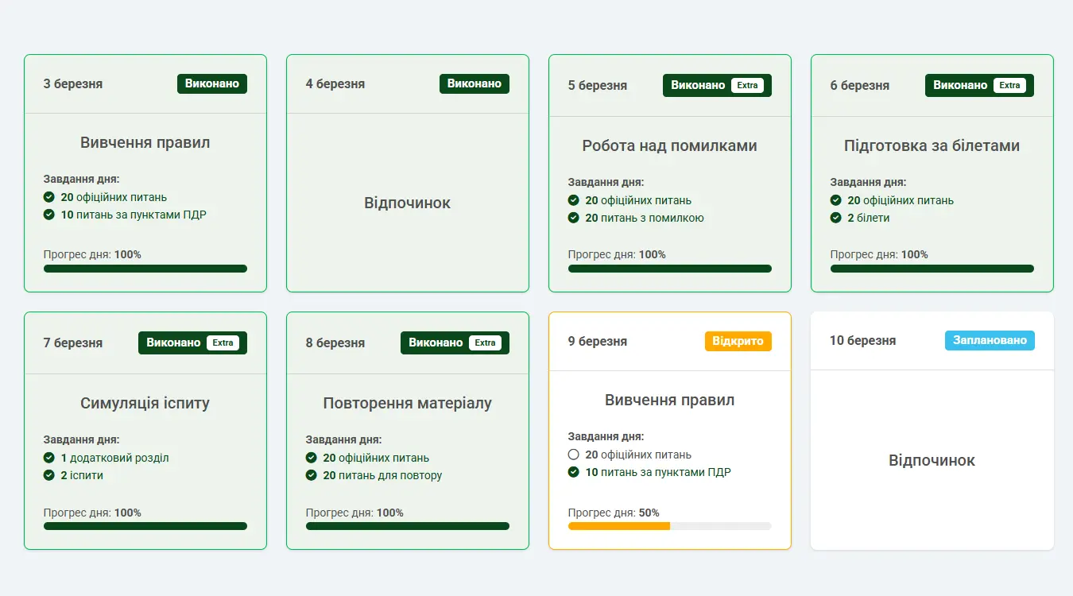Click the 'Відкрито' status badge
The height and width of the screenshot is (596, 1073).
click(x=738, y=341)
